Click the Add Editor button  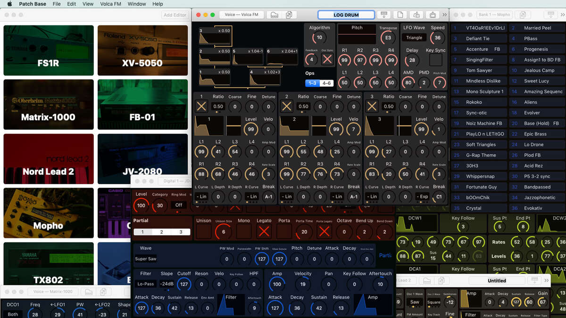(x=175, y=15)
